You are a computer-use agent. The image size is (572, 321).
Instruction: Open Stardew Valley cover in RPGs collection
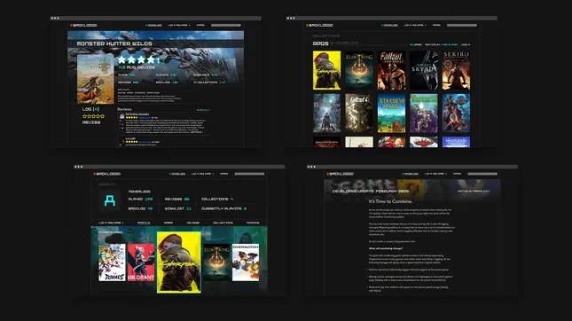coord(391,114)
